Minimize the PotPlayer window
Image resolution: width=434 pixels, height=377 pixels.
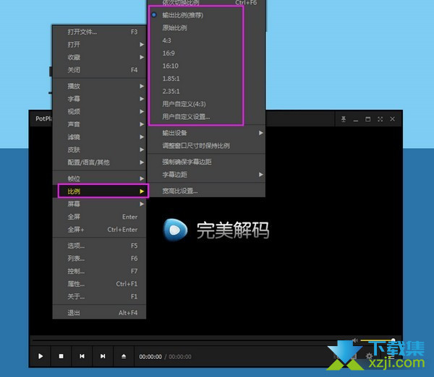(x=356, y=119)
